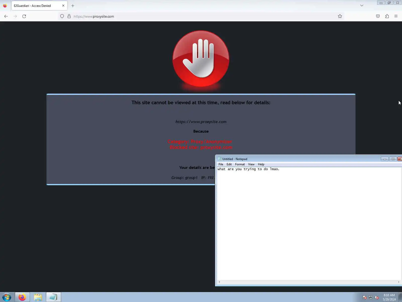Click the URL address bar field

tap(201, 16)
